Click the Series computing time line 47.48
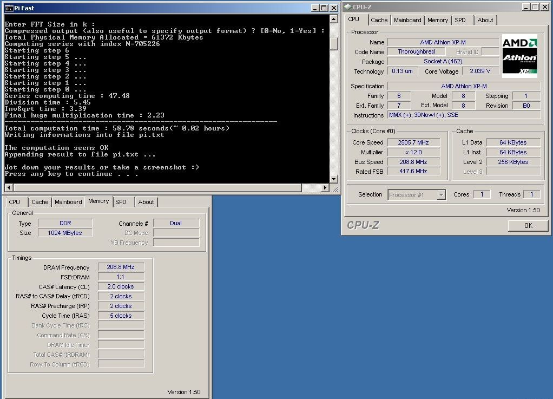Screen dimensions: 553x399 [67, 96]
